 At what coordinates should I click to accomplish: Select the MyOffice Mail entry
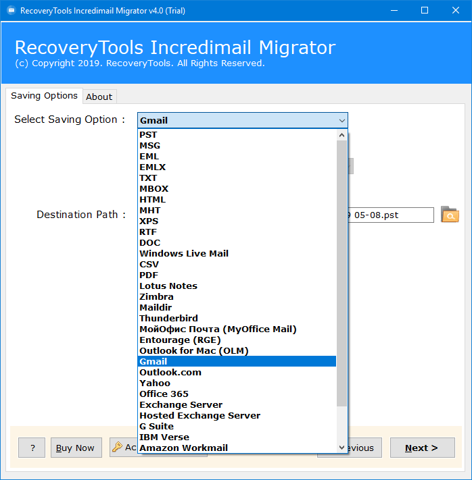(x=237, y=329)
